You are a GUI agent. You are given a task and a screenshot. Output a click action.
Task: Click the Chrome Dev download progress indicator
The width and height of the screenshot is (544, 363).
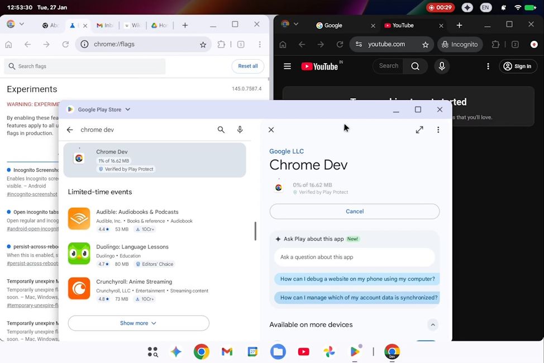click(x=279, y=187)
